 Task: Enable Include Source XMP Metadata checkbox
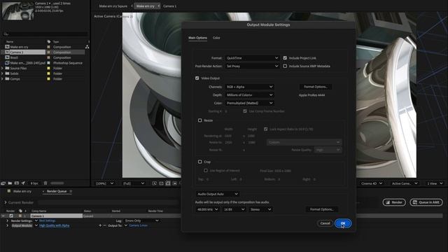tap(285, 66)
